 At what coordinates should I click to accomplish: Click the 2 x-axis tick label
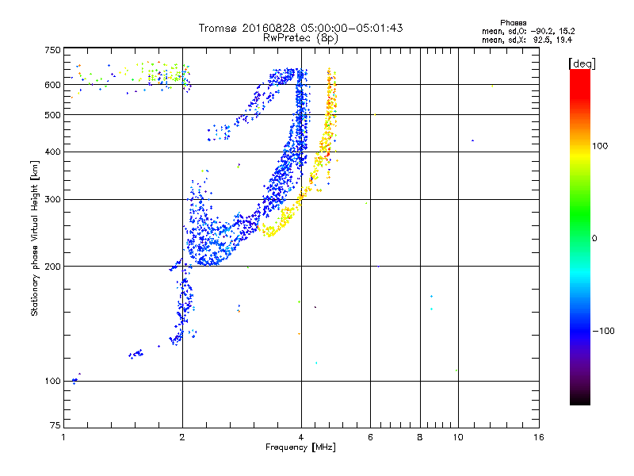pos(182,437)
